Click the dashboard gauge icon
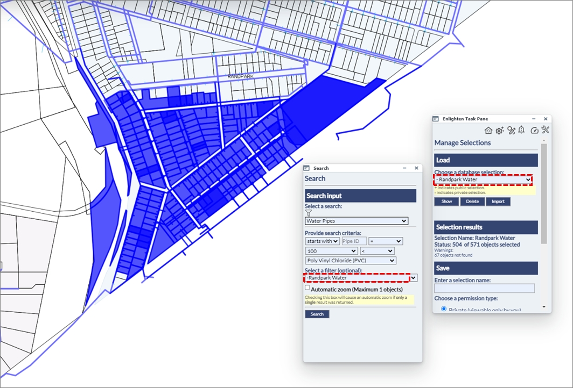 tap(534, 130)
